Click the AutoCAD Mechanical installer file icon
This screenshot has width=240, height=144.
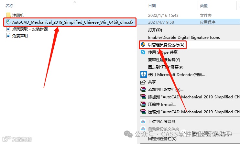[8, 22]
